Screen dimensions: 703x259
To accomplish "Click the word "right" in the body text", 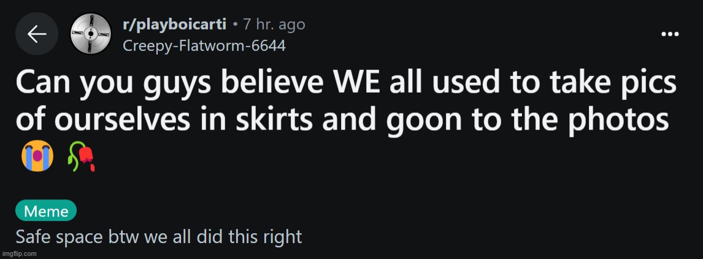I will pos(281,236).
